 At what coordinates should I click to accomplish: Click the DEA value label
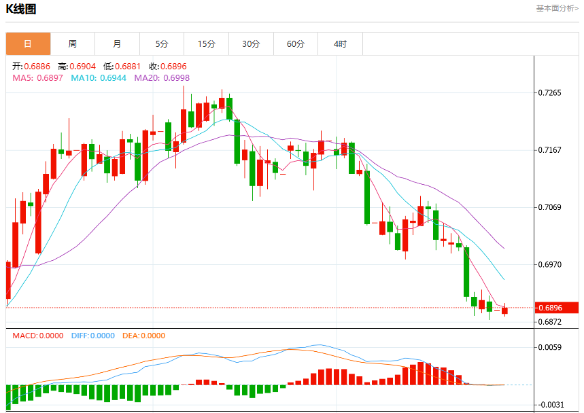tap(143, 336)
